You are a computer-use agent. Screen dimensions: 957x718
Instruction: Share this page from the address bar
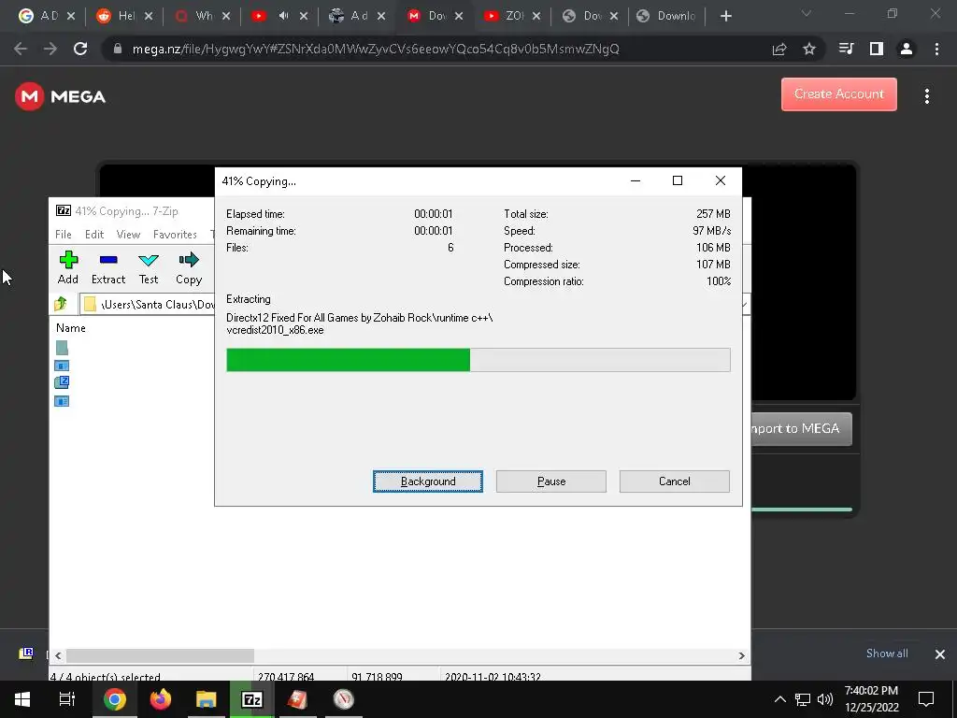pyautogui.click(x=779, y=49)
